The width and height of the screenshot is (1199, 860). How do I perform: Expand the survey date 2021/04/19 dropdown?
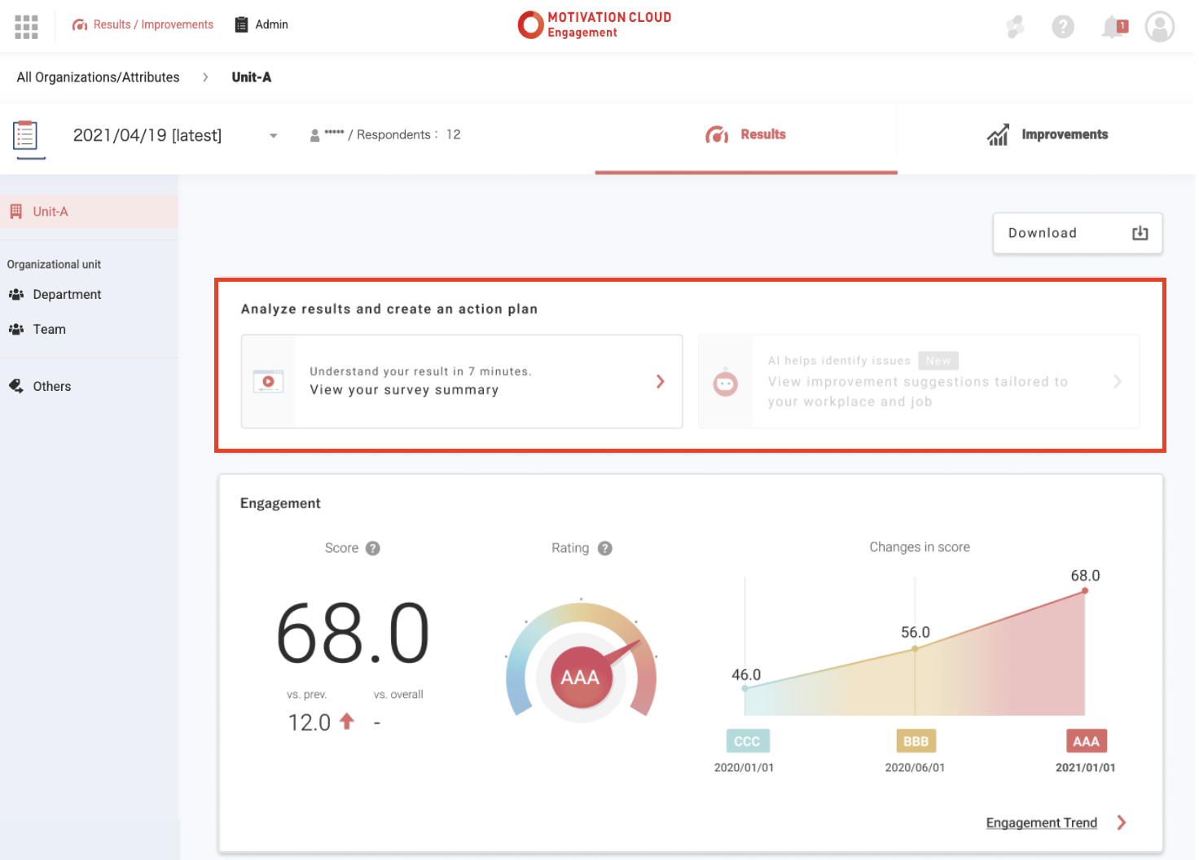pos(274,136)
